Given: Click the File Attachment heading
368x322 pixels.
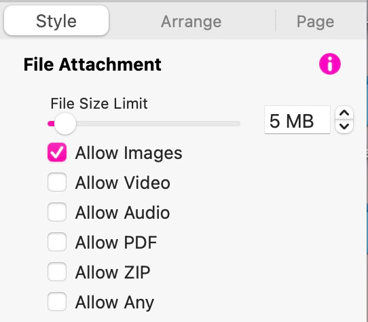Looking at the screenshot, I should point(92,65).
